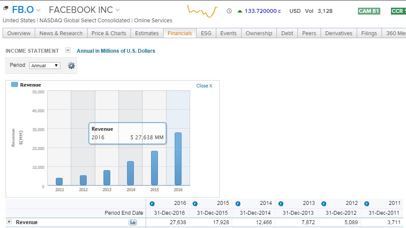Click the 27,638 revenue value for 2016
The image size is (406, 228).
pyautogui.click(x=178, y=222)
